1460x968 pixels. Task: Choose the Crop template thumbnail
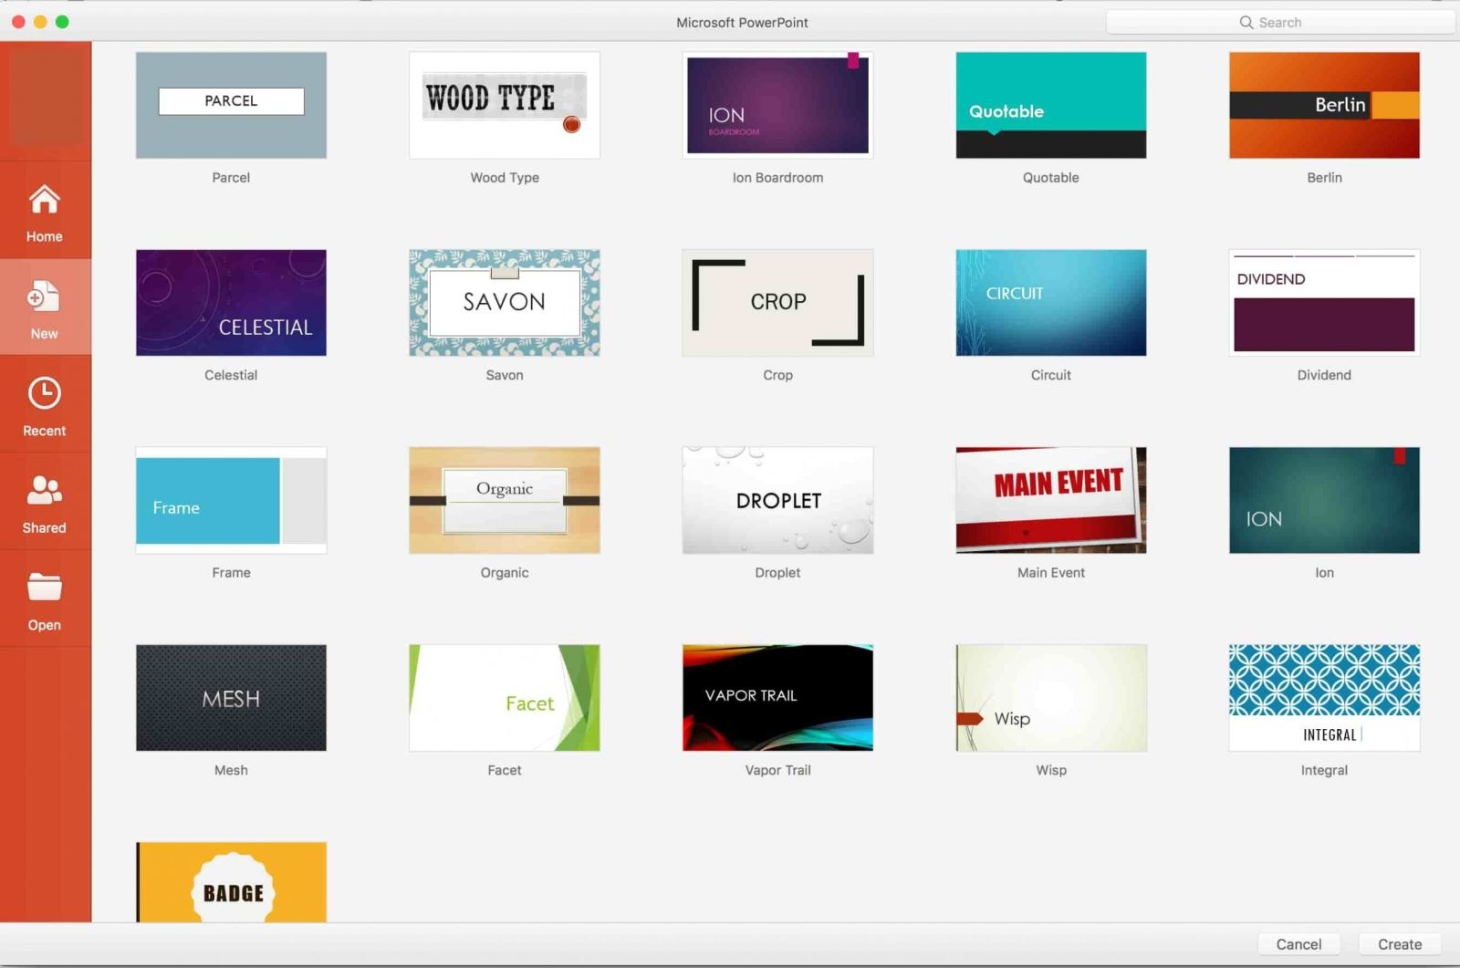(x=777, y=303)
